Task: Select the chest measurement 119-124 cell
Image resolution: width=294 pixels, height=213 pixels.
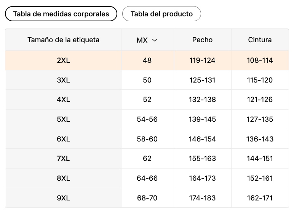Action: pos(202,60)
